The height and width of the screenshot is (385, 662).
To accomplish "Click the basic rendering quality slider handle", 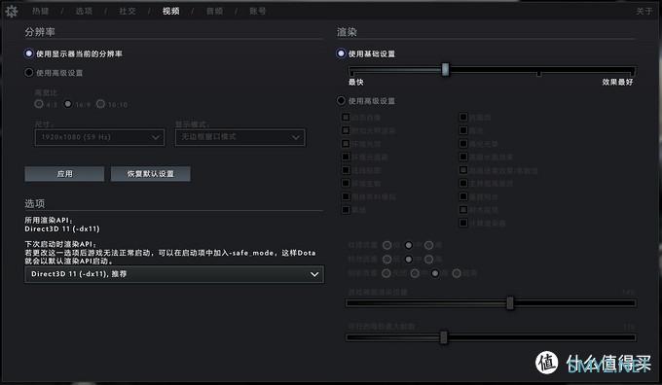I will click(445, 70).
